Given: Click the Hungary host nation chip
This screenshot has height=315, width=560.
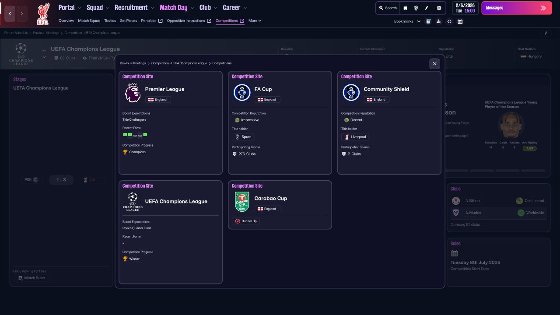Looking at the screenshot, I should coord(531,56).
